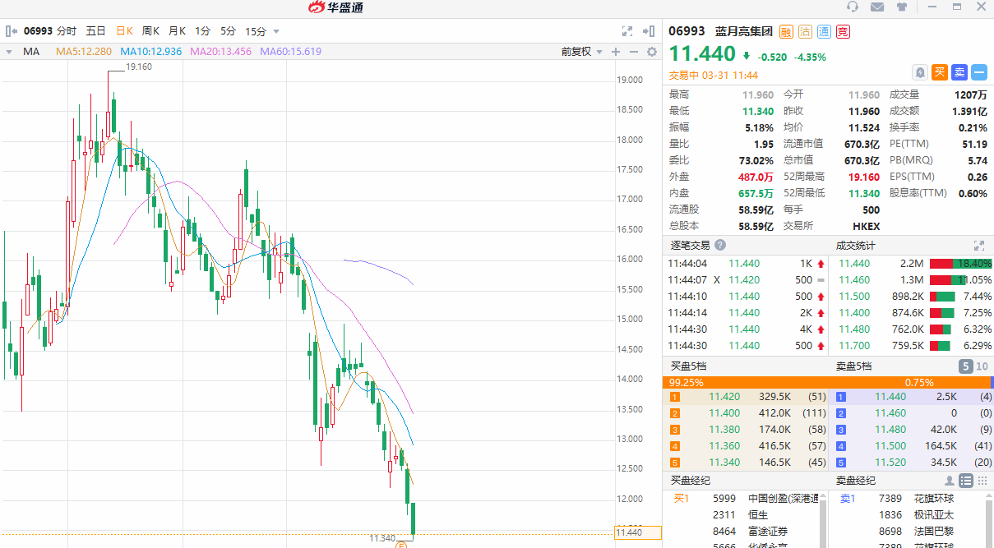Click stock name 蓝月亮集团 header
Screen dimensions: 994x548
coord(742,32)
